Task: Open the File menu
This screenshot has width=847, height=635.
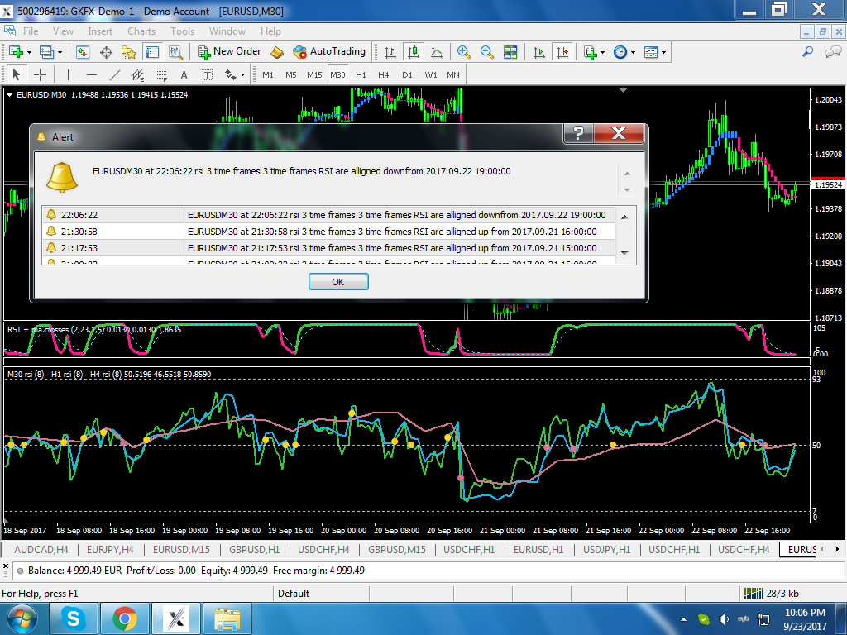Action: point(31,31)
